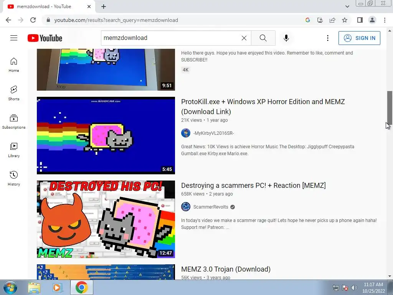
Task: Open the ProtoKill.exe video title
Action: point(263,107)
